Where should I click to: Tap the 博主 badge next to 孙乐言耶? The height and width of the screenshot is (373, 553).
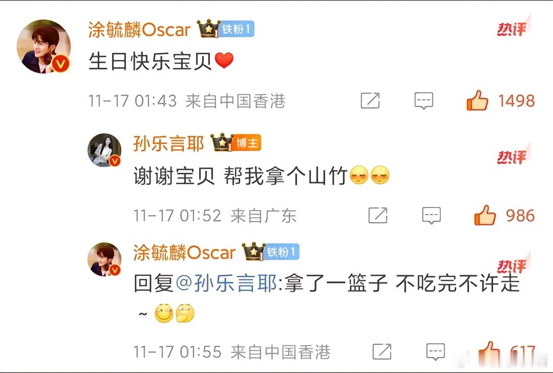click(247, 143)
